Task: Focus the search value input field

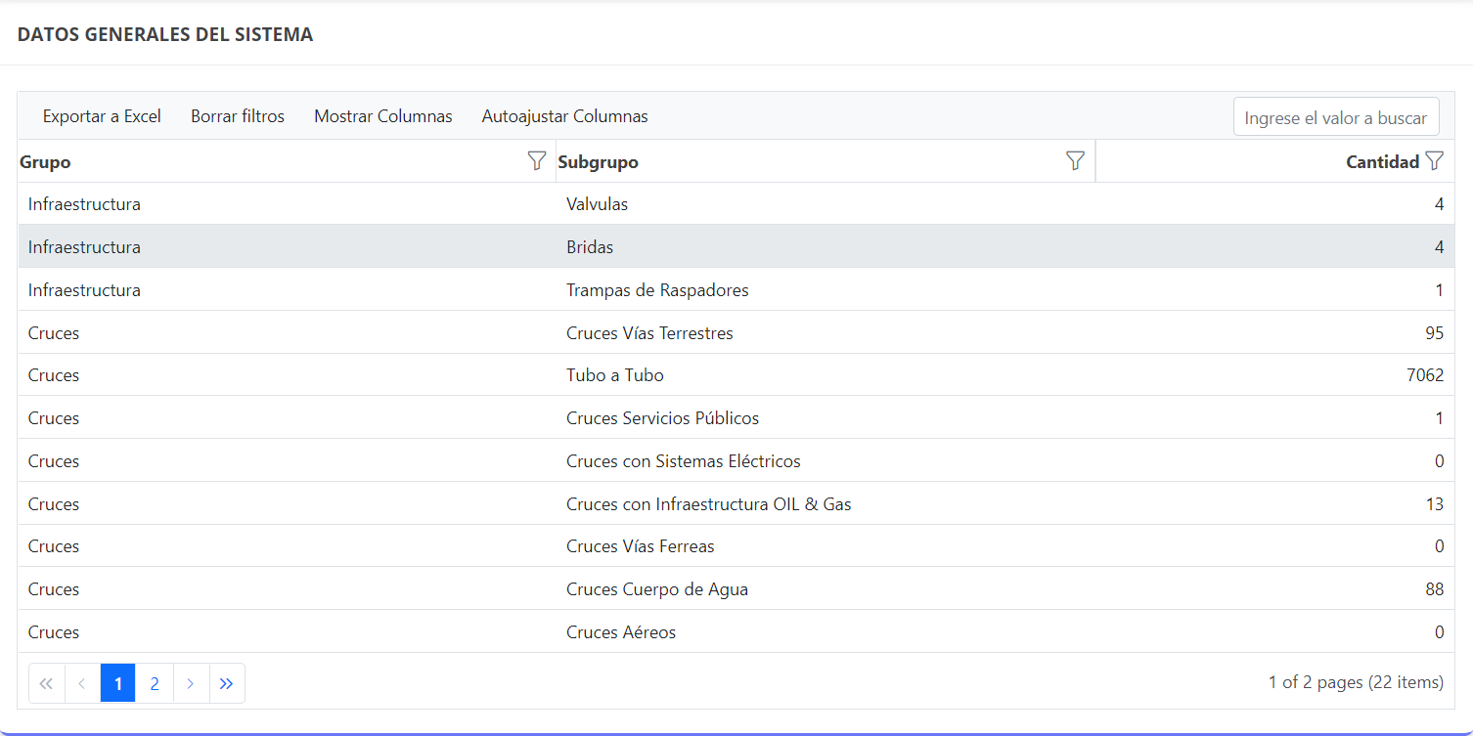Action: pyautogui.click(x=1335, y=117)
